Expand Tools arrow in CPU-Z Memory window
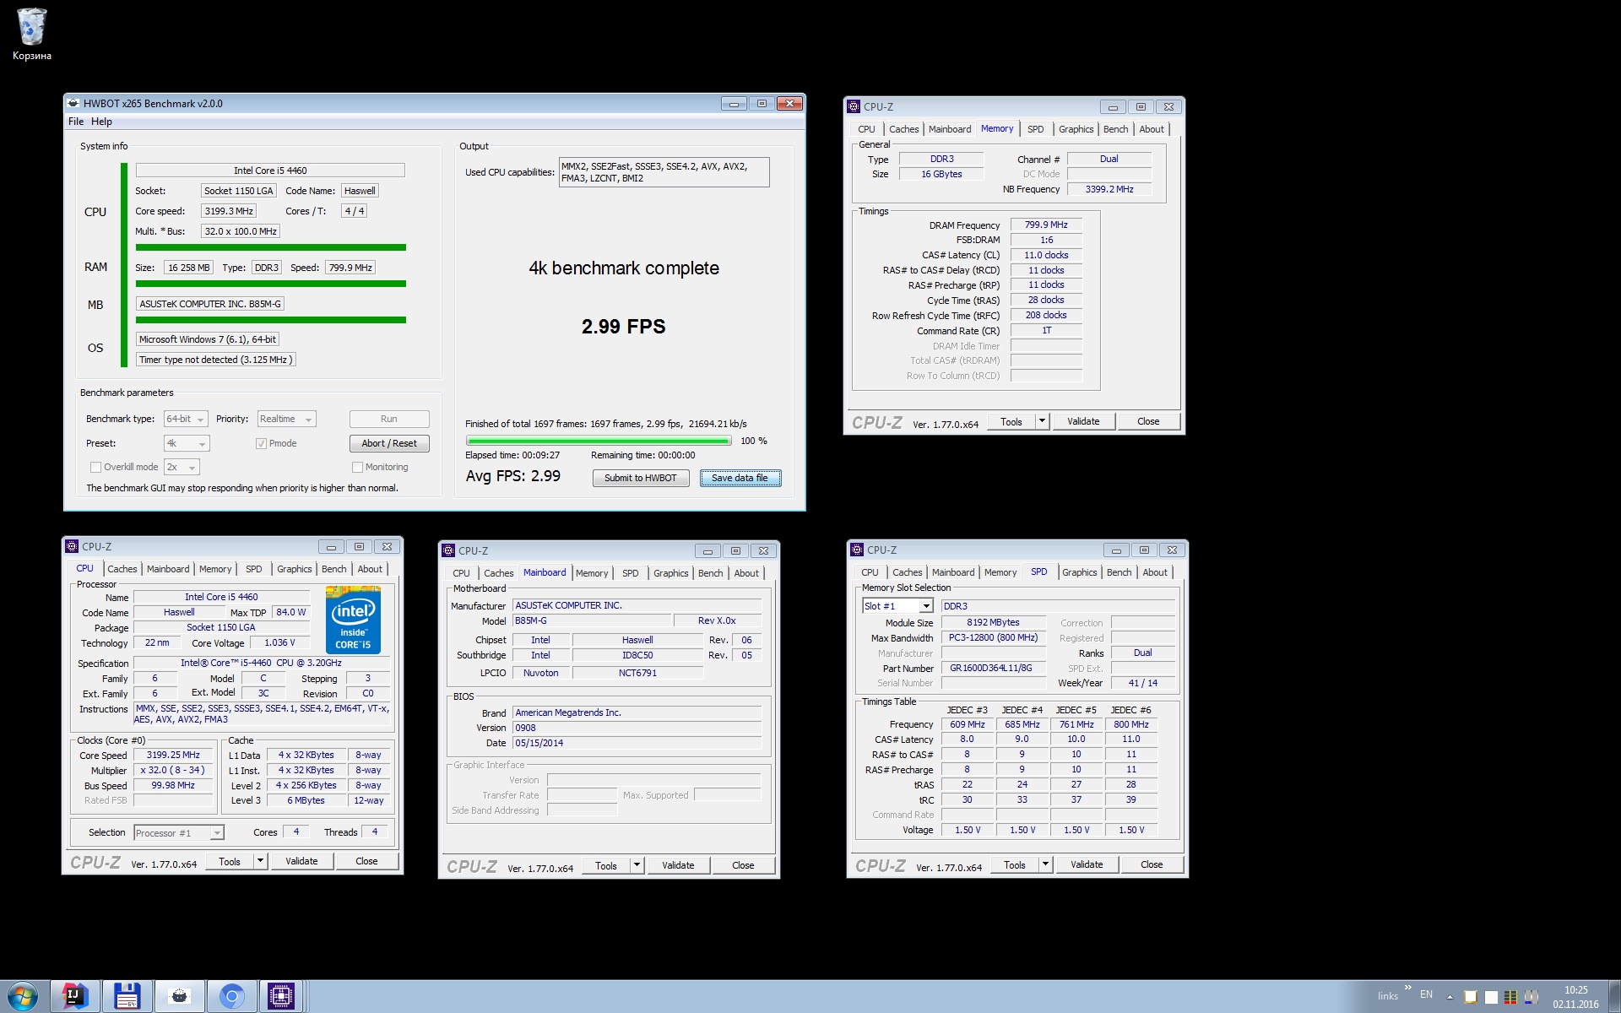 [x=1042, y=421]
